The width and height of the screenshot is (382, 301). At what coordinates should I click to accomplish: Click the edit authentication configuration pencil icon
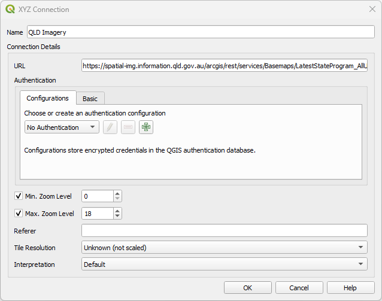click(x=110, y=127)
